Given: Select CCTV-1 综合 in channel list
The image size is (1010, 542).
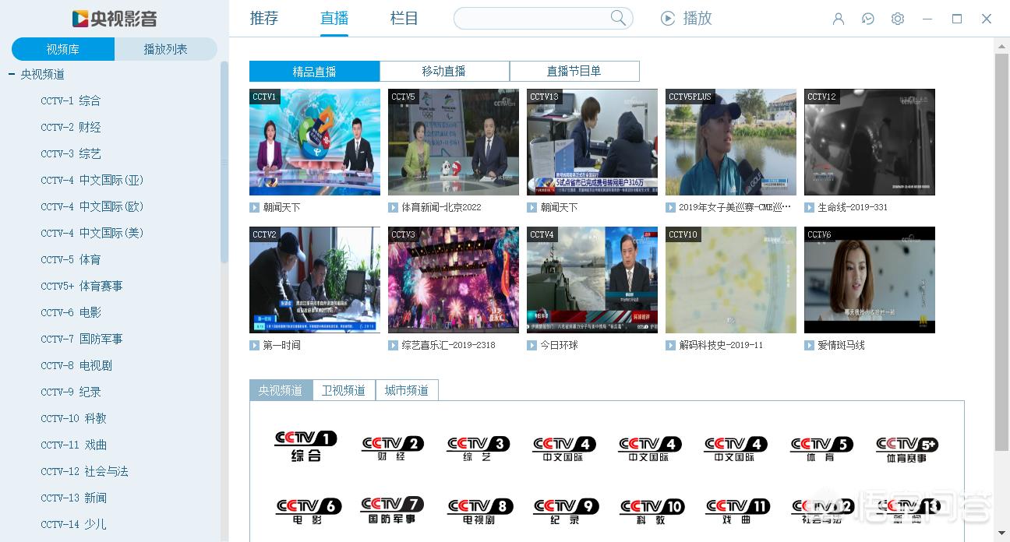Looking at the screenshot, I should click(71, 100).
